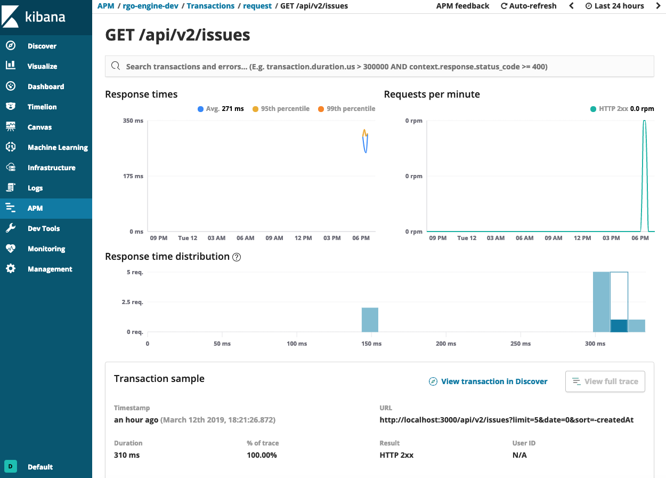Click the Dashboard gauge icon

tap(11, 86)
